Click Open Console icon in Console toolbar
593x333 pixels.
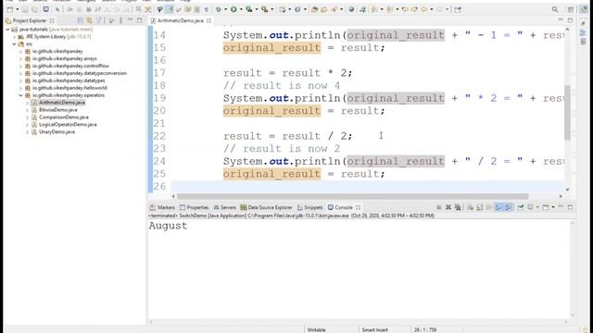click(546, 207)
